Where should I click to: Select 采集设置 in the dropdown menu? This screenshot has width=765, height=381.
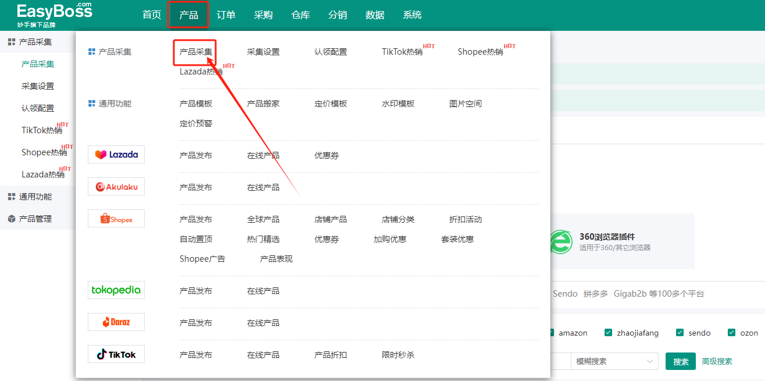pyautogui.click(x=263, y=52)
